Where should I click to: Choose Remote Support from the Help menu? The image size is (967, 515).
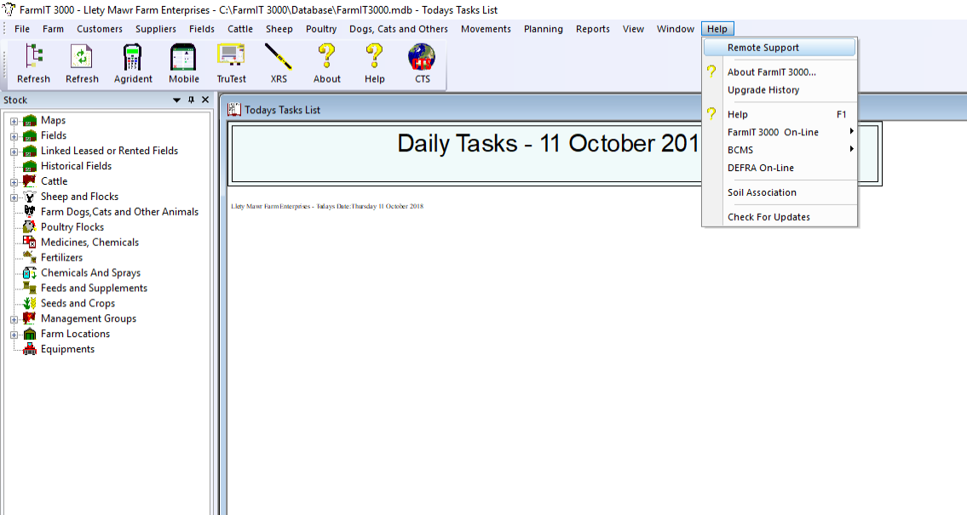pos(780,48)
